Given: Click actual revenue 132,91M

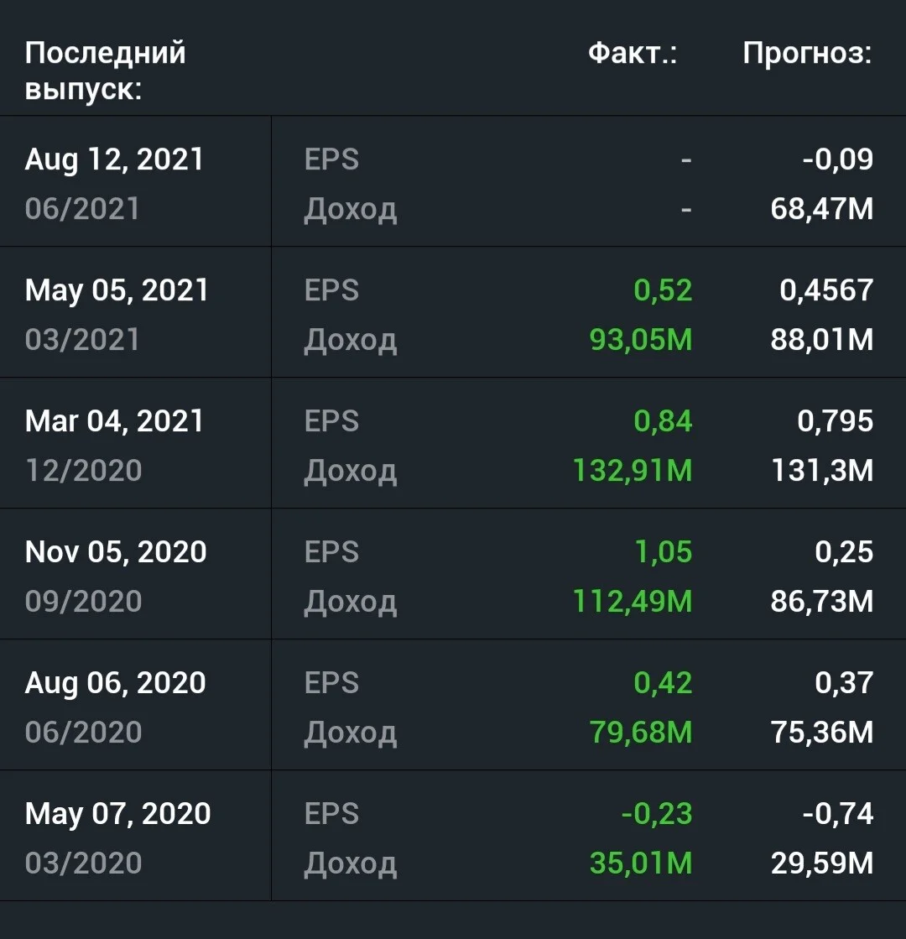Looking at the screenshot, I should (633, 471).
